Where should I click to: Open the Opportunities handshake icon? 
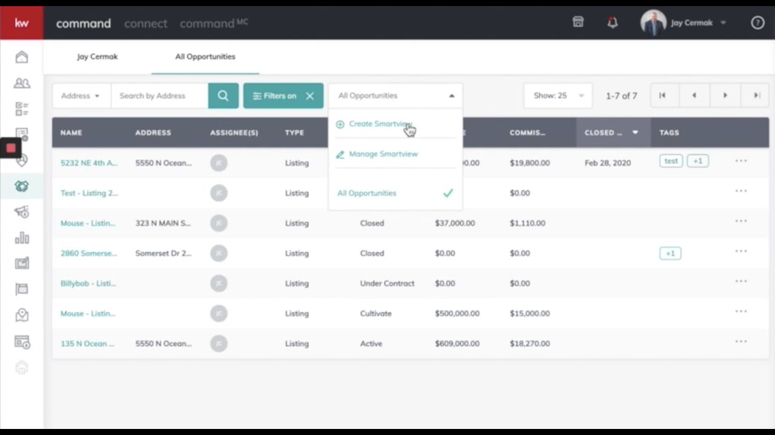(22, 186)
